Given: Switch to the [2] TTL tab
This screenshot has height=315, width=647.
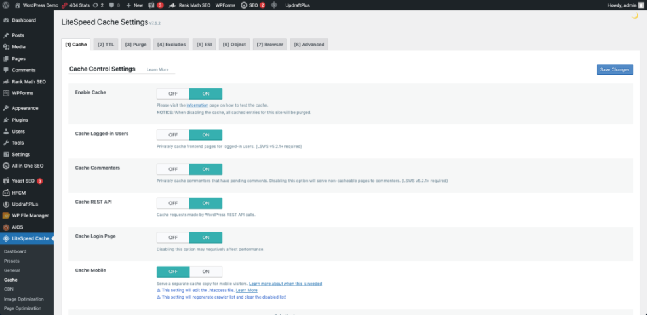Looking at the screenshot, I should (106, 45).
